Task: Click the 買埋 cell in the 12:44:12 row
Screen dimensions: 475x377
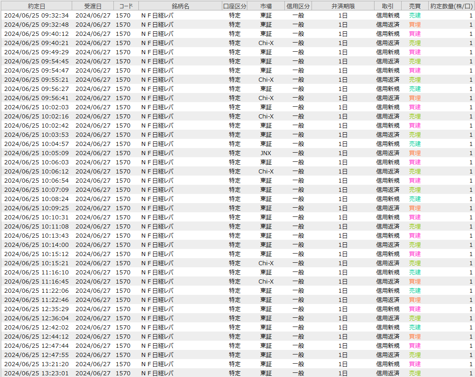Action: 415,337
